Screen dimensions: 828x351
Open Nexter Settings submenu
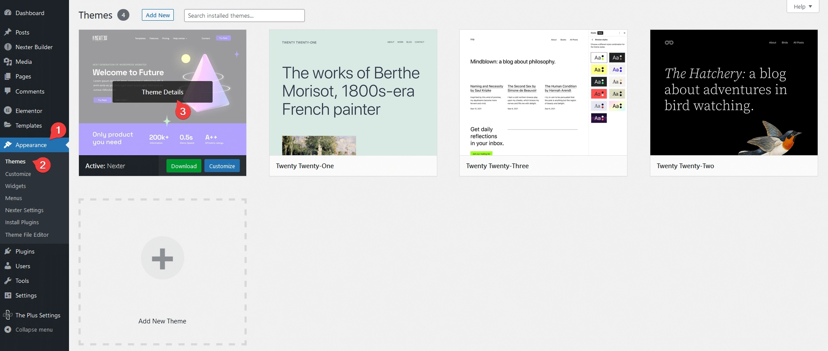click(x=25, y=210)
